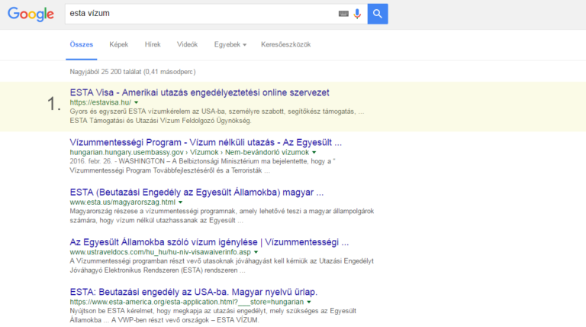Viewport: 586px width, 327px height.
Task: Expand arrow next to usembassy.gov URL
Action: pos(314,153)
